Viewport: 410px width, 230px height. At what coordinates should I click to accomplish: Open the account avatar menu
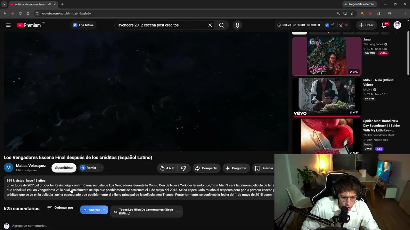[x=397, y=25]
